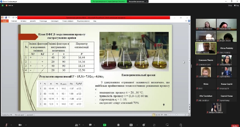240x127 pixels.
Task: Click theme name in status bar
Action: point(19,115)
